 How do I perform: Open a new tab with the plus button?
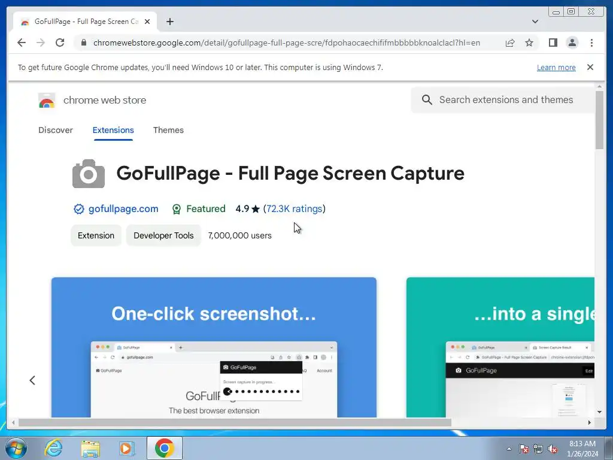tap(169, 22)
